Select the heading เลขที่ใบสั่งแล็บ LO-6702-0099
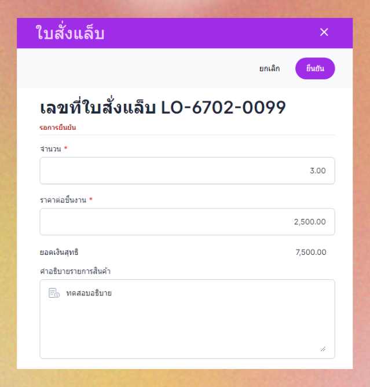 click(163, 108)
